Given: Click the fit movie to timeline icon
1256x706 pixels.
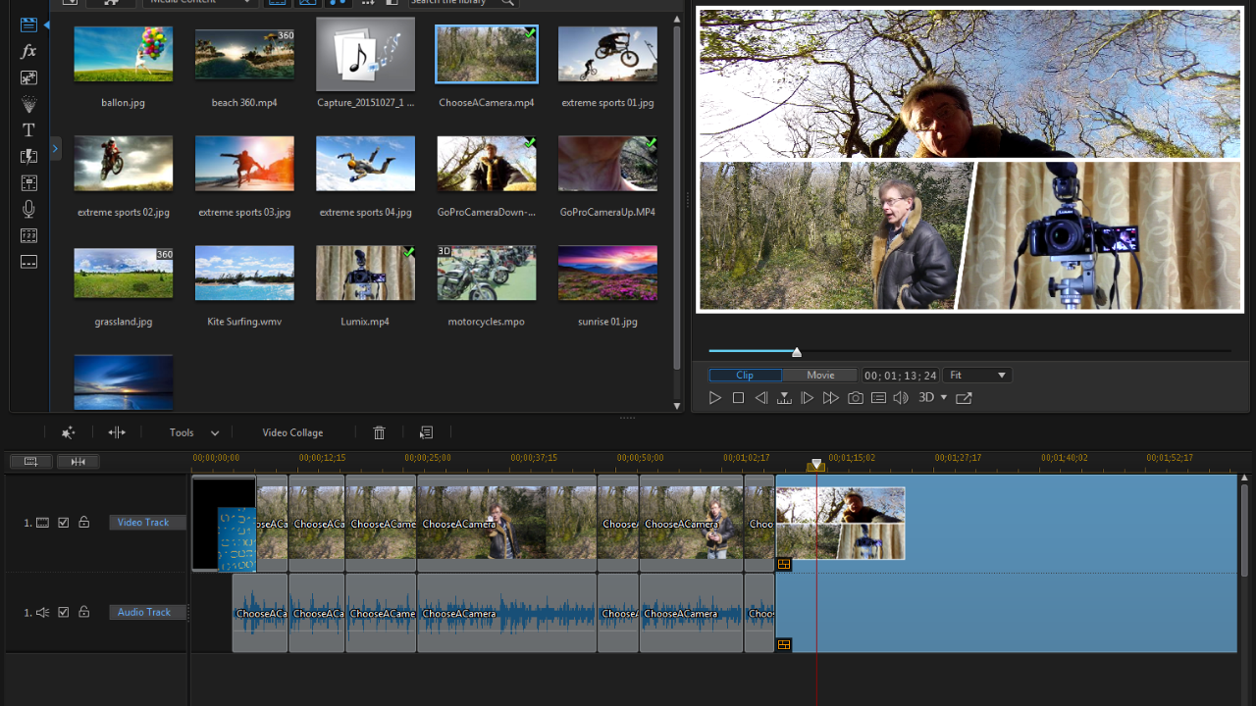Looking at the screenshot, I should coord(78,462).
